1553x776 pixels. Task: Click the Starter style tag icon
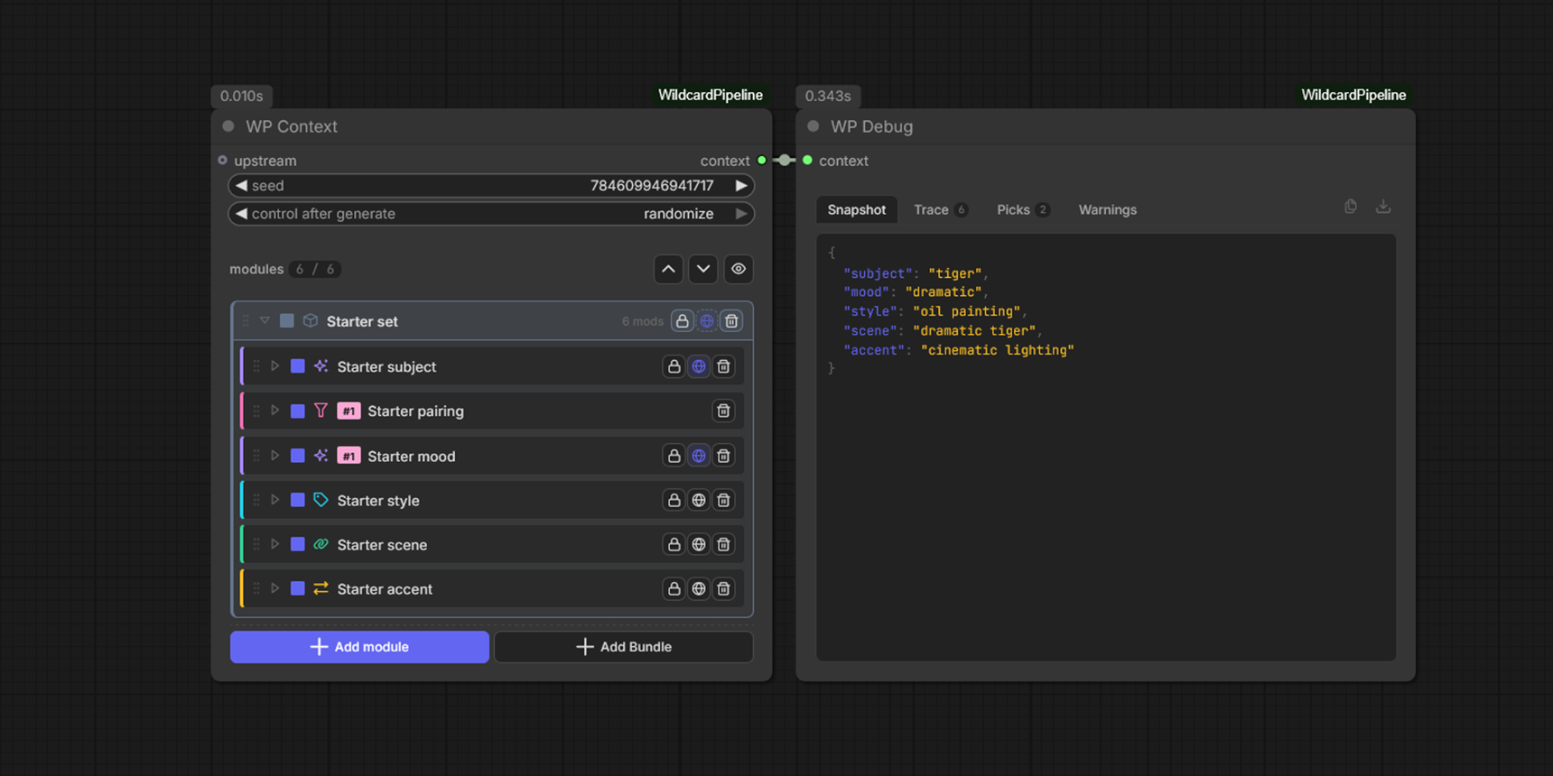point(321,500)
